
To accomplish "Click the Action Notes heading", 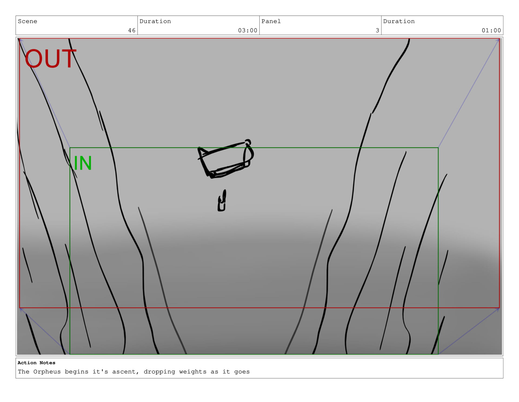I will tap(36, 363).
